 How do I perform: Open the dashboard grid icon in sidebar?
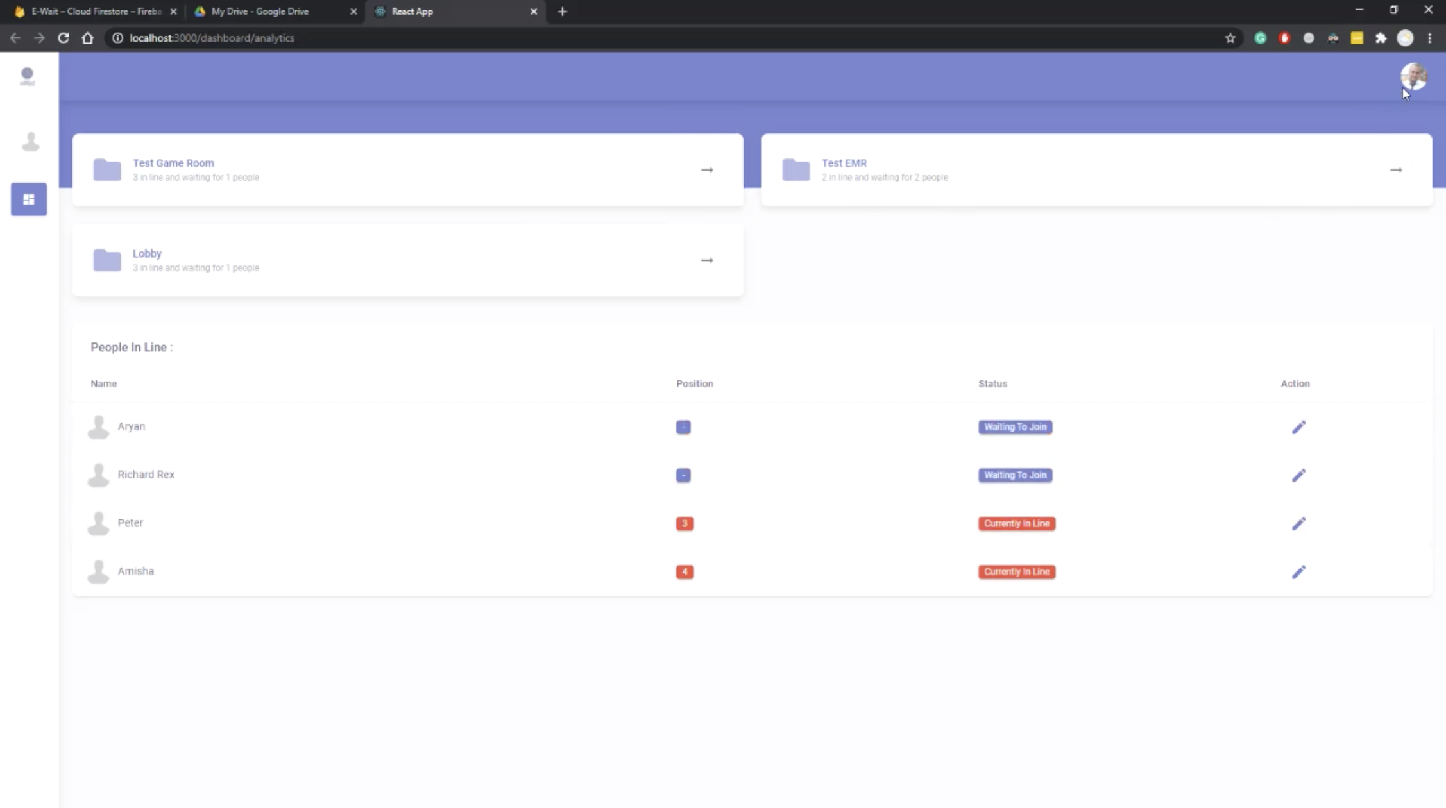pyautogui.click(x=29, y=199)
